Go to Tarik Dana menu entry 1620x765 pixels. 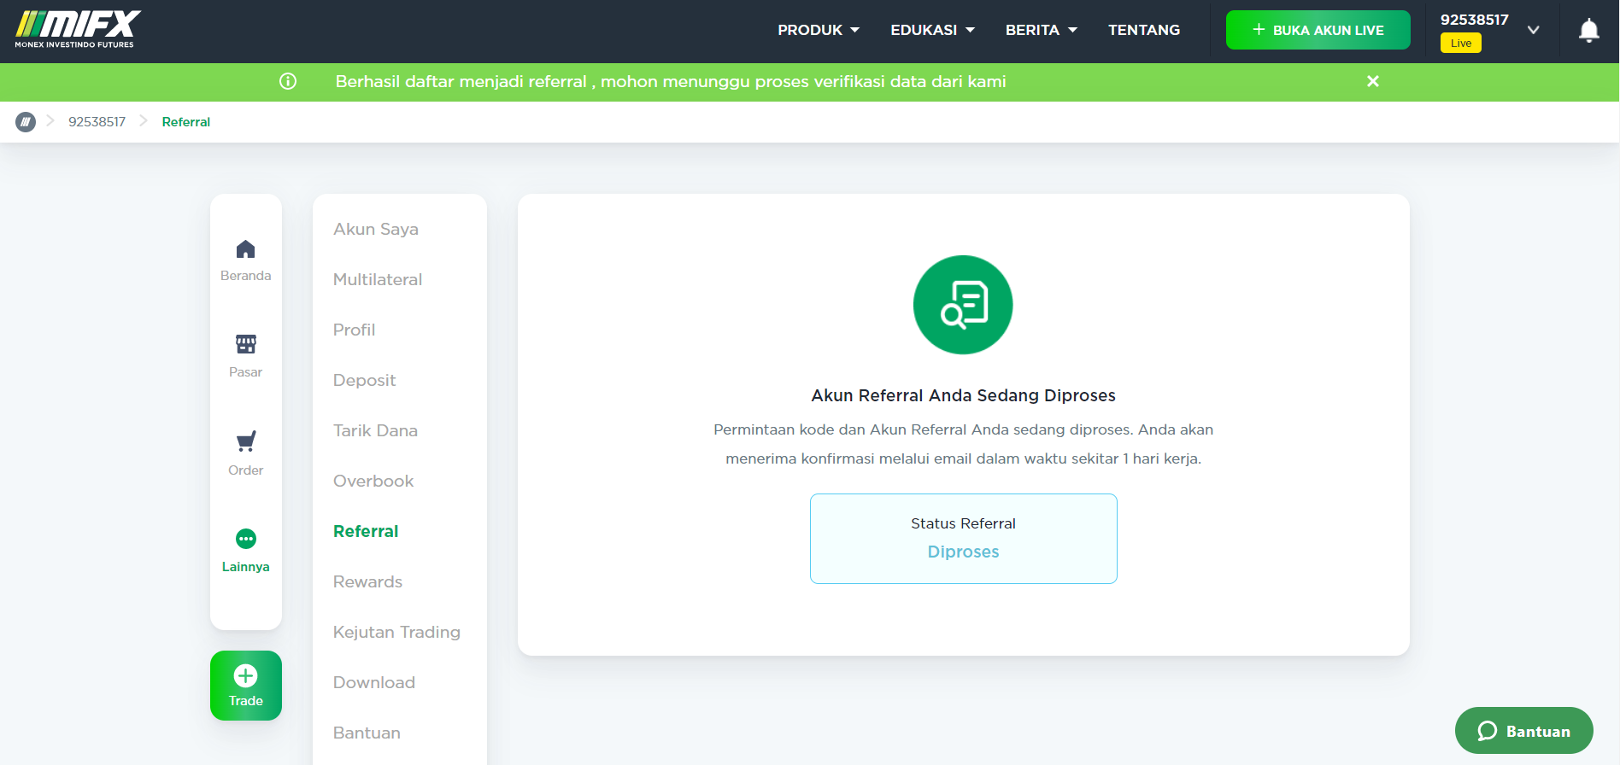tap(375, 430)
